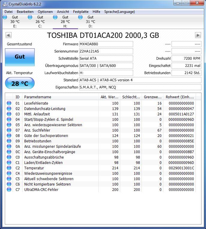Viewport: 206px width, 229px height.
Task: Click status orb of row C2 Temperatur
Action: [x=9, y=168]
